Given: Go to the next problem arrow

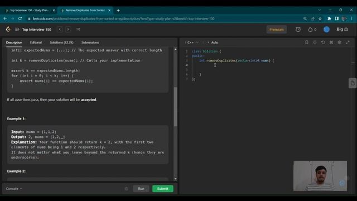Looking at the screenshot, I should (68, 30).
